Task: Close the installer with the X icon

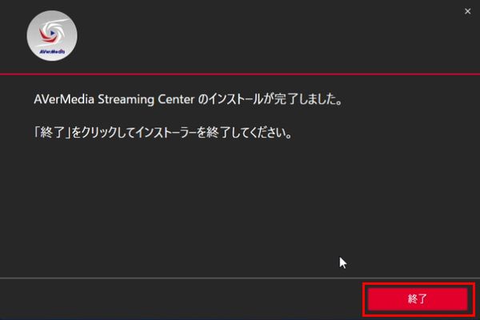Action: click(x=467, y=11)
